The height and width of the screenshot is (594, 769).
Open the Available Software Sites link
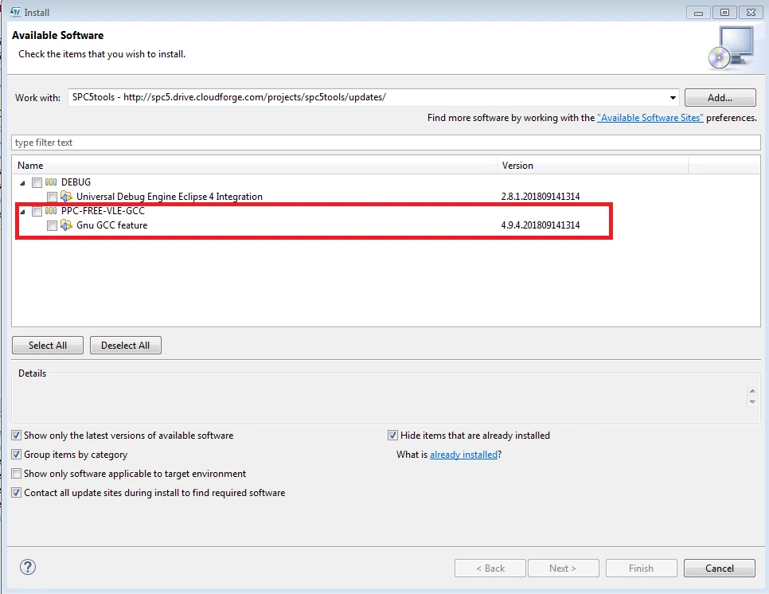click(x=650, y=118)
